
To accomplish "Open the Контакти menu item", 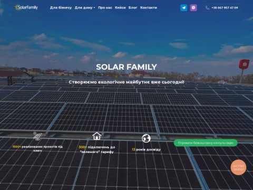I will coord(149,8).
